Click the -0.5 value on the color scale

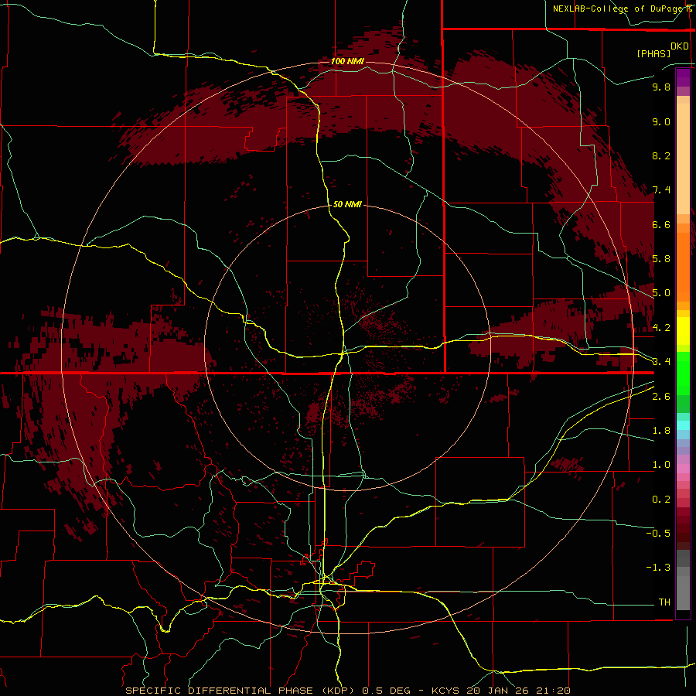[x=658, y=534]
